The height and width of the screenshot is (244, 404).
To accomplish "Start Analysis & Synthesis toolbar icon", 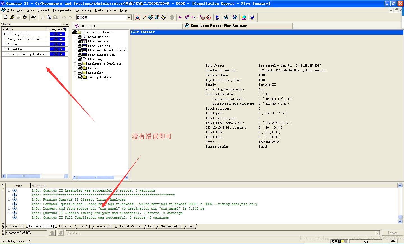I will (x=187, y=17).
